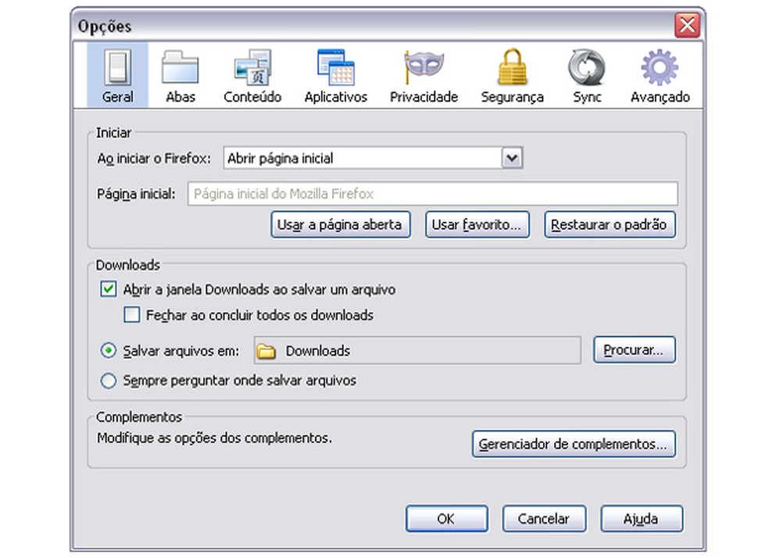
Task: Uncheck Abrir a janela Downloads ao salvar
Action: (109, 289)
